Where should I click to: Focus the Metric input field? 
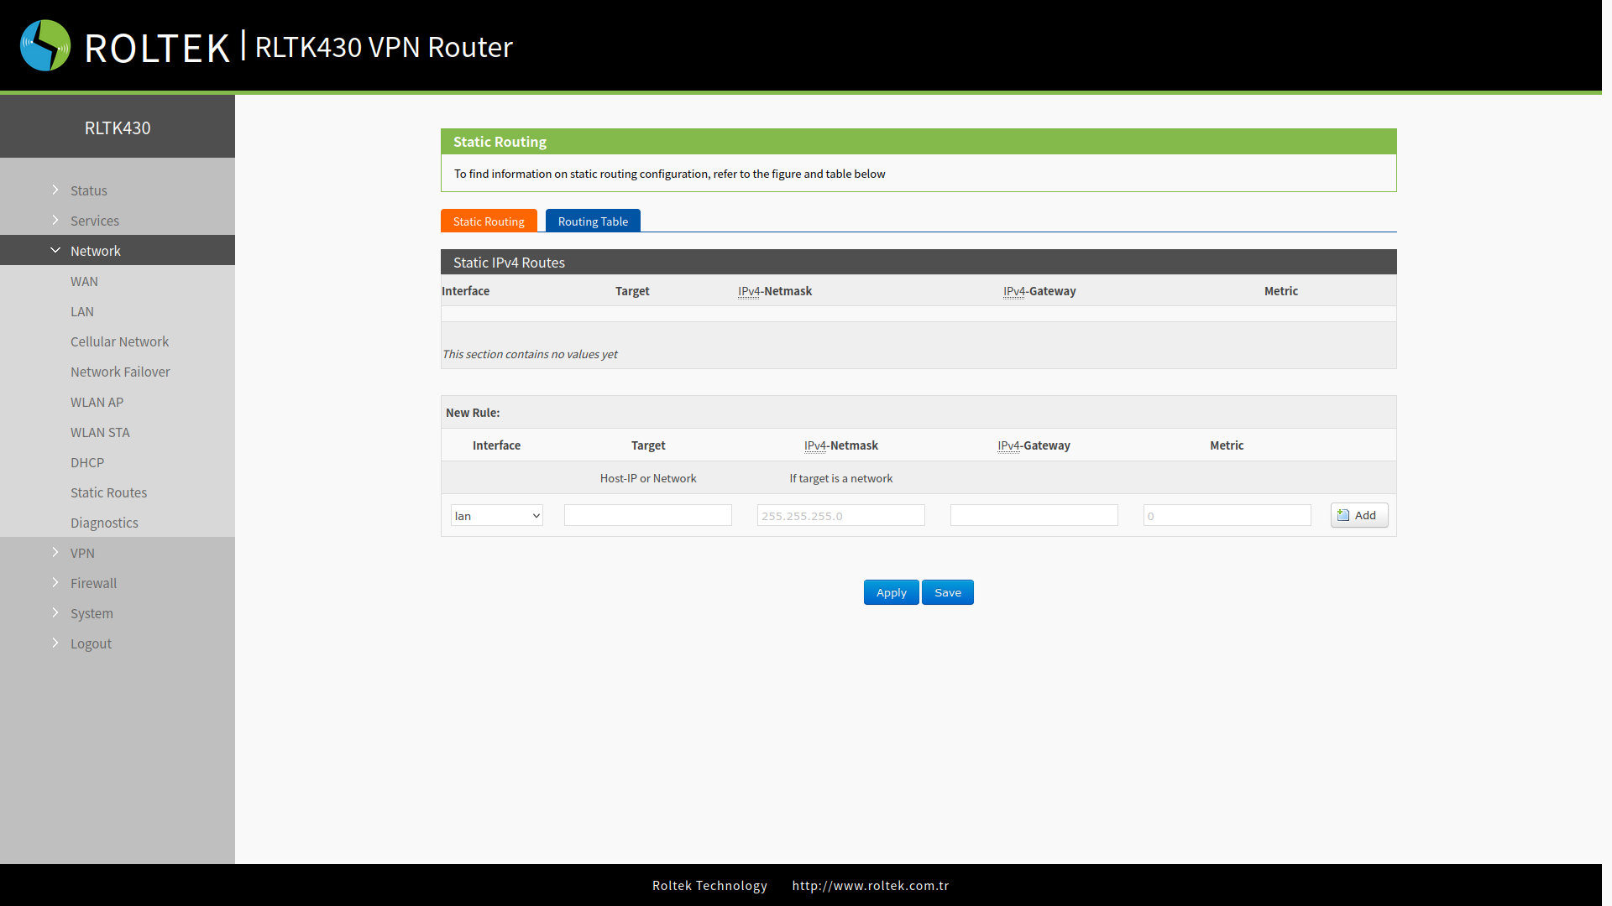click(x=1227, y=515)
